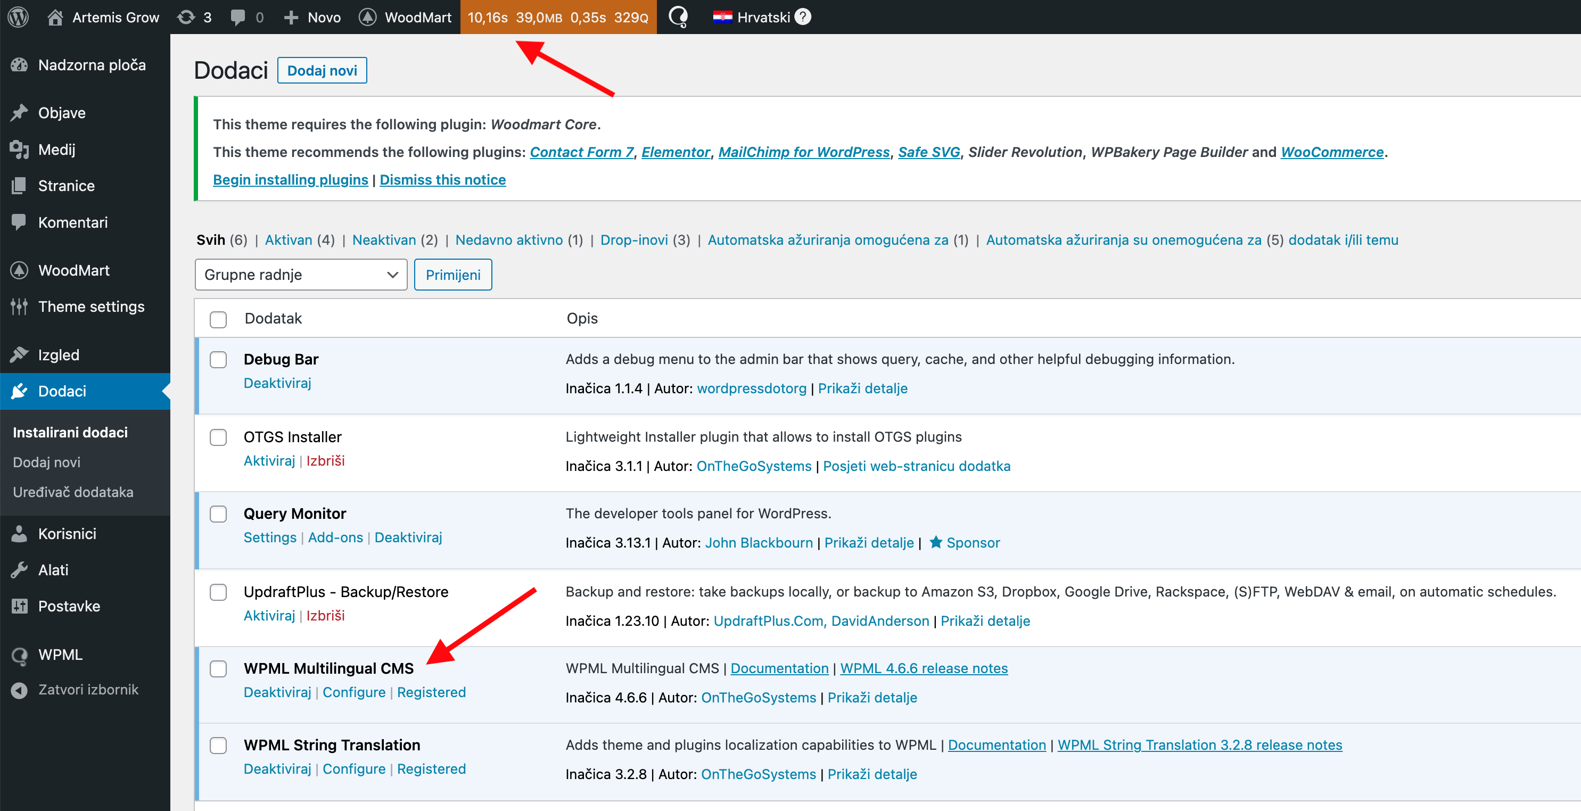This screenshot has width=1581, height=811.
Task: Configure WPML Multilingual CMS
Action: tap(354, 692)
